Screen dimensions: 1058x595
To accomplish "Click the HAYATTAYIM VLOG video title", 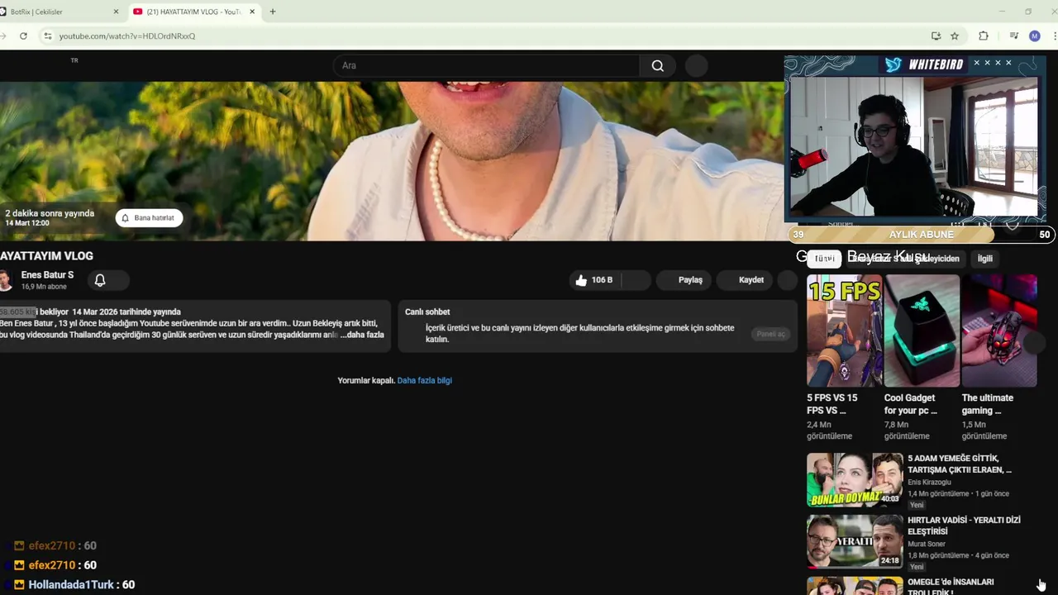I will click(x=46, y=256).
